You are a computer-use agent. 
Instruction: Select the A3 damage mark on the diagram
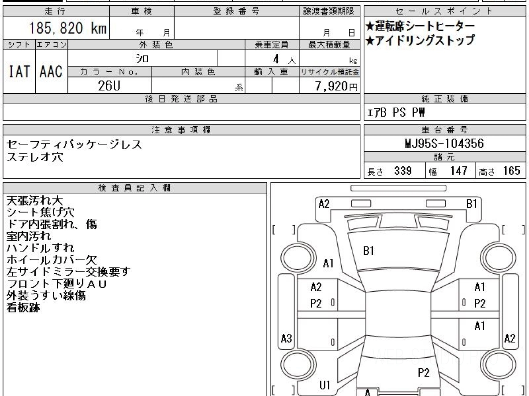pos(287,338)
